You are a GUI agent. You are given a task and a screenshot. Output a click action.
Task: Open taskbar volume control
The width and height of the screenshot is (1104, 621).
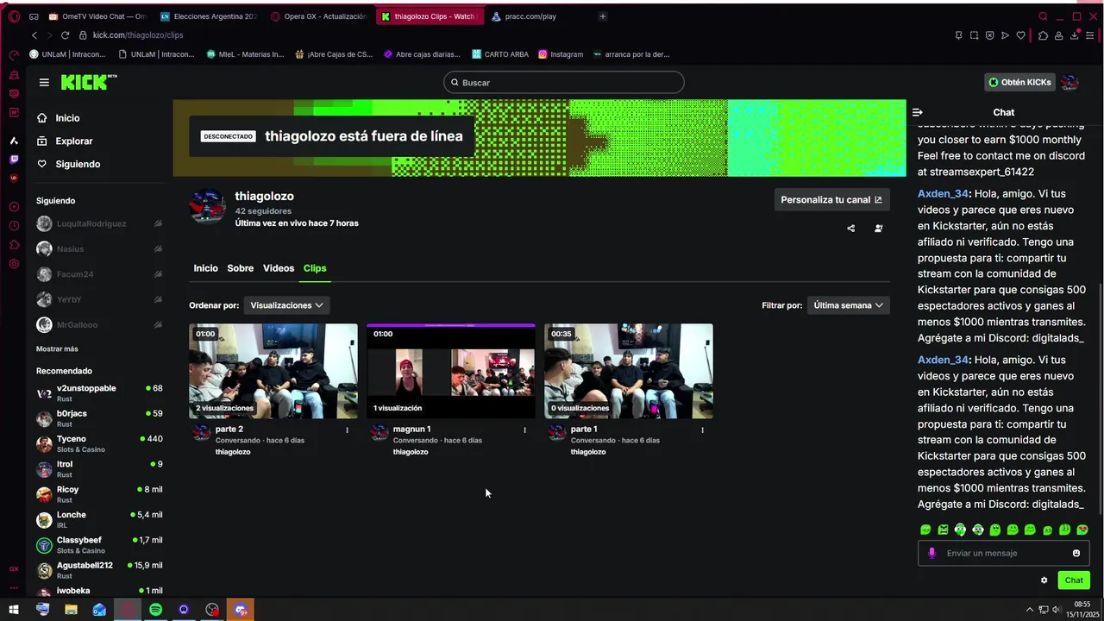[x=1057, y=610]
